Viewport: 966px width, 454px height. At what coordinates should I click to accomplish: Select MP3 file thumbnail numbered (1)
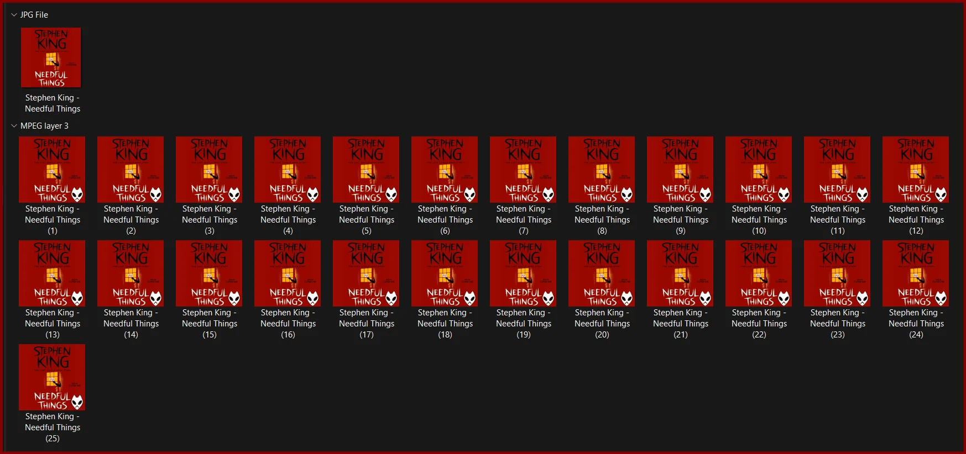pyautogui.click(x=52, y=170)
